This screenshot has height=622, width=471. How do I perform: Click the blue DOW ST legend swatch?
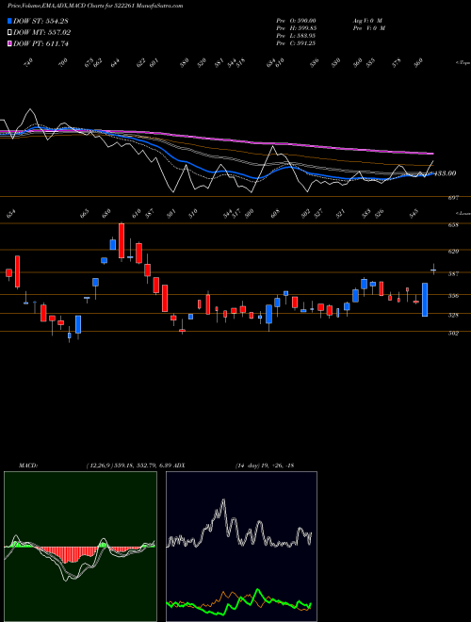(x=9, y=21)
